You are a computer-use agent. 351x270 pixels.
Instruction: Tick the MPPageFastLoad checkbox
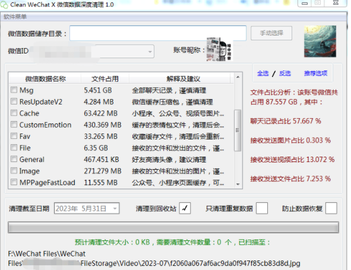[14, 182]
